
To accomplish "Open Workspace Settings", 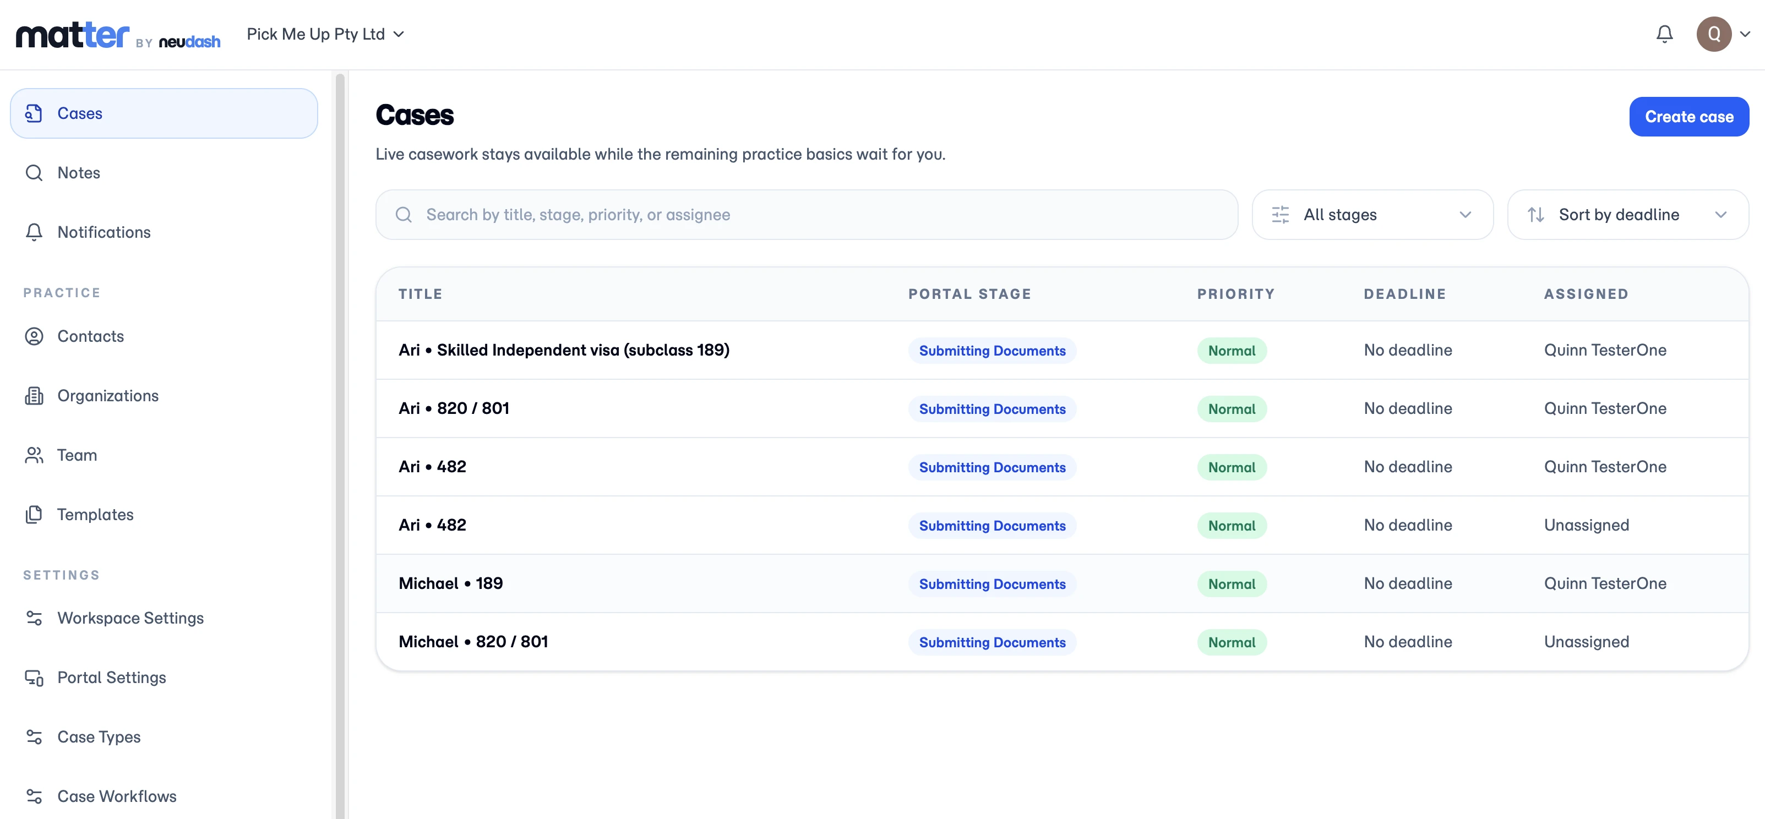I will coord(164,618).
